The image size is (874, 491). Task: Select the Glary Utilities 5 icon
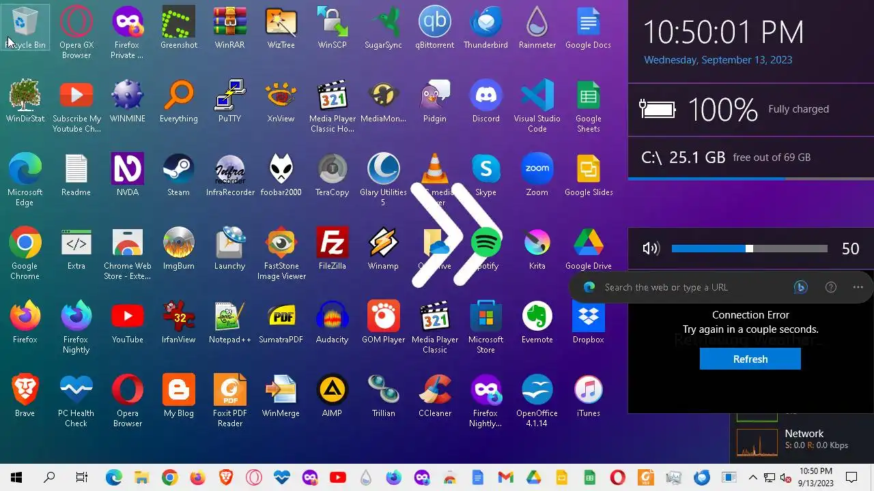384,179
